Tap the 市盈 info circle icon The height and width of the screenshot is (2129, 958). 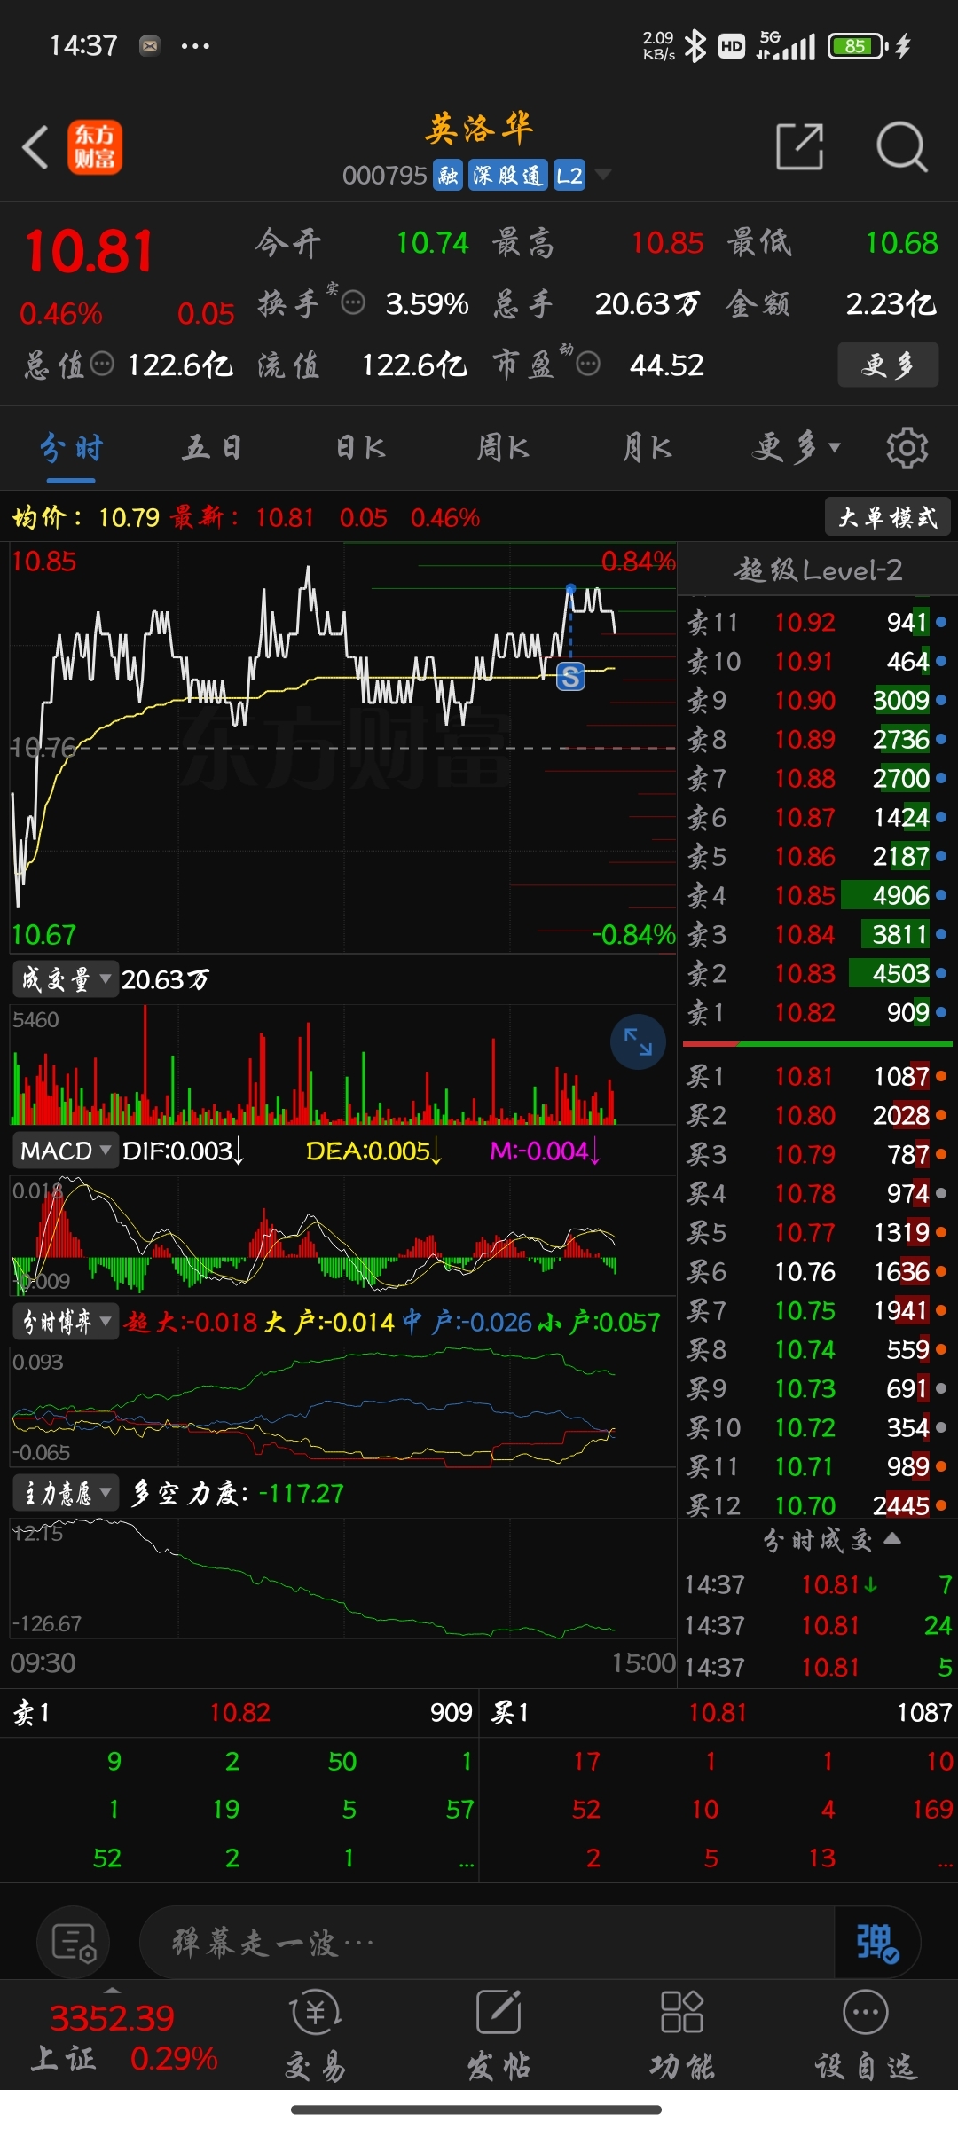point(588,364)
